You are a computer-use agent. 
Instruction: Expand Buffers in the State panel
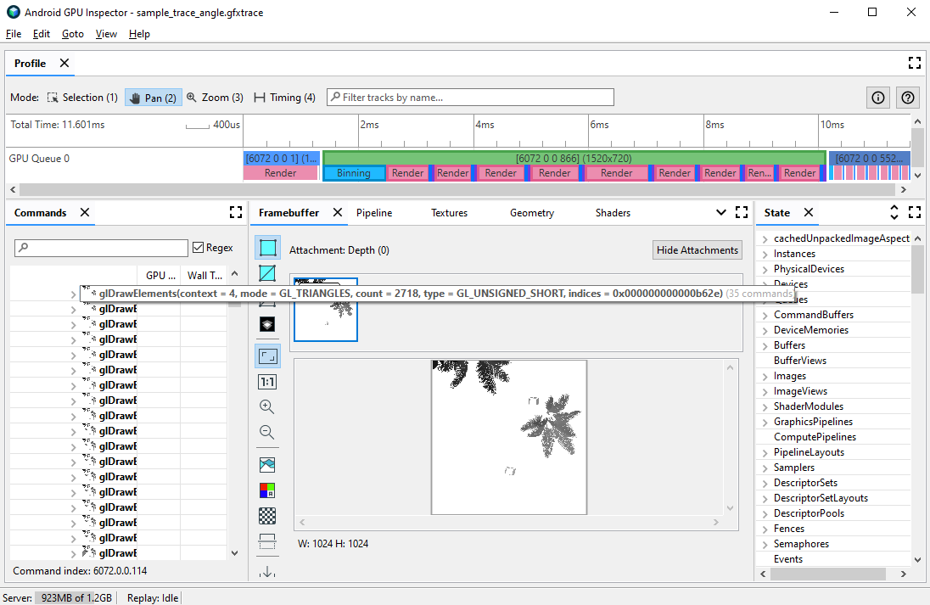[x=766, y=345]
